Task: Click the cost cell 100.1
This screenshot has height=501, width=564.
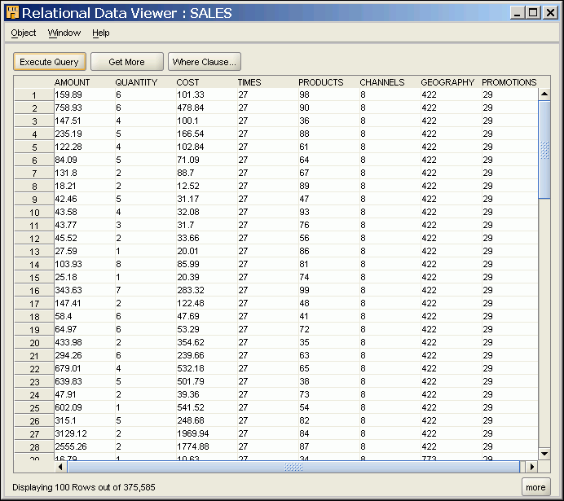Action: click(x=207, y=121)
